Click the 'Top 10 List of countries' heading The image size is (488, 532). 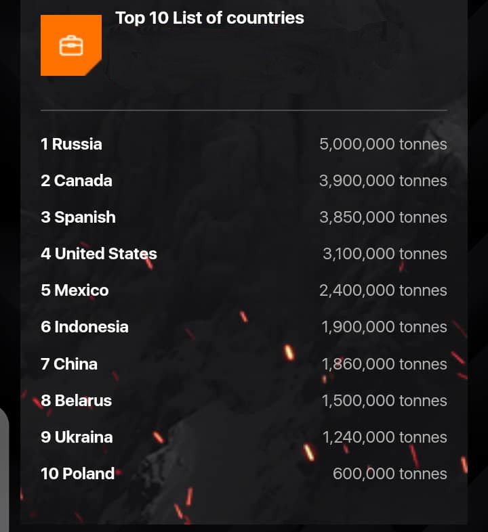209,18
